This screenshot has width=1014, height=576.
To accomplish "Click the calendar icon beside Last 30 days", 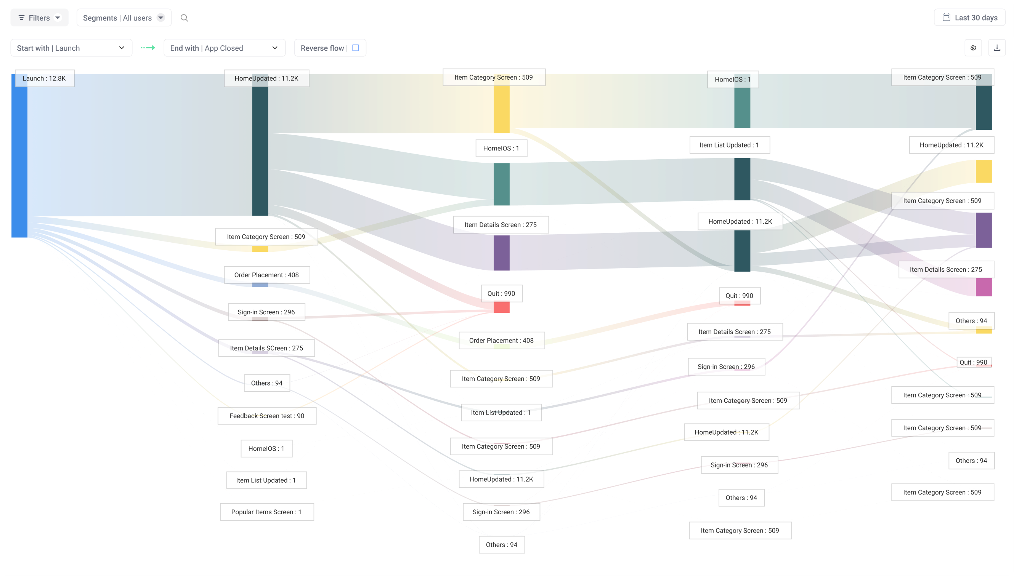I will [x=946, y=18].
